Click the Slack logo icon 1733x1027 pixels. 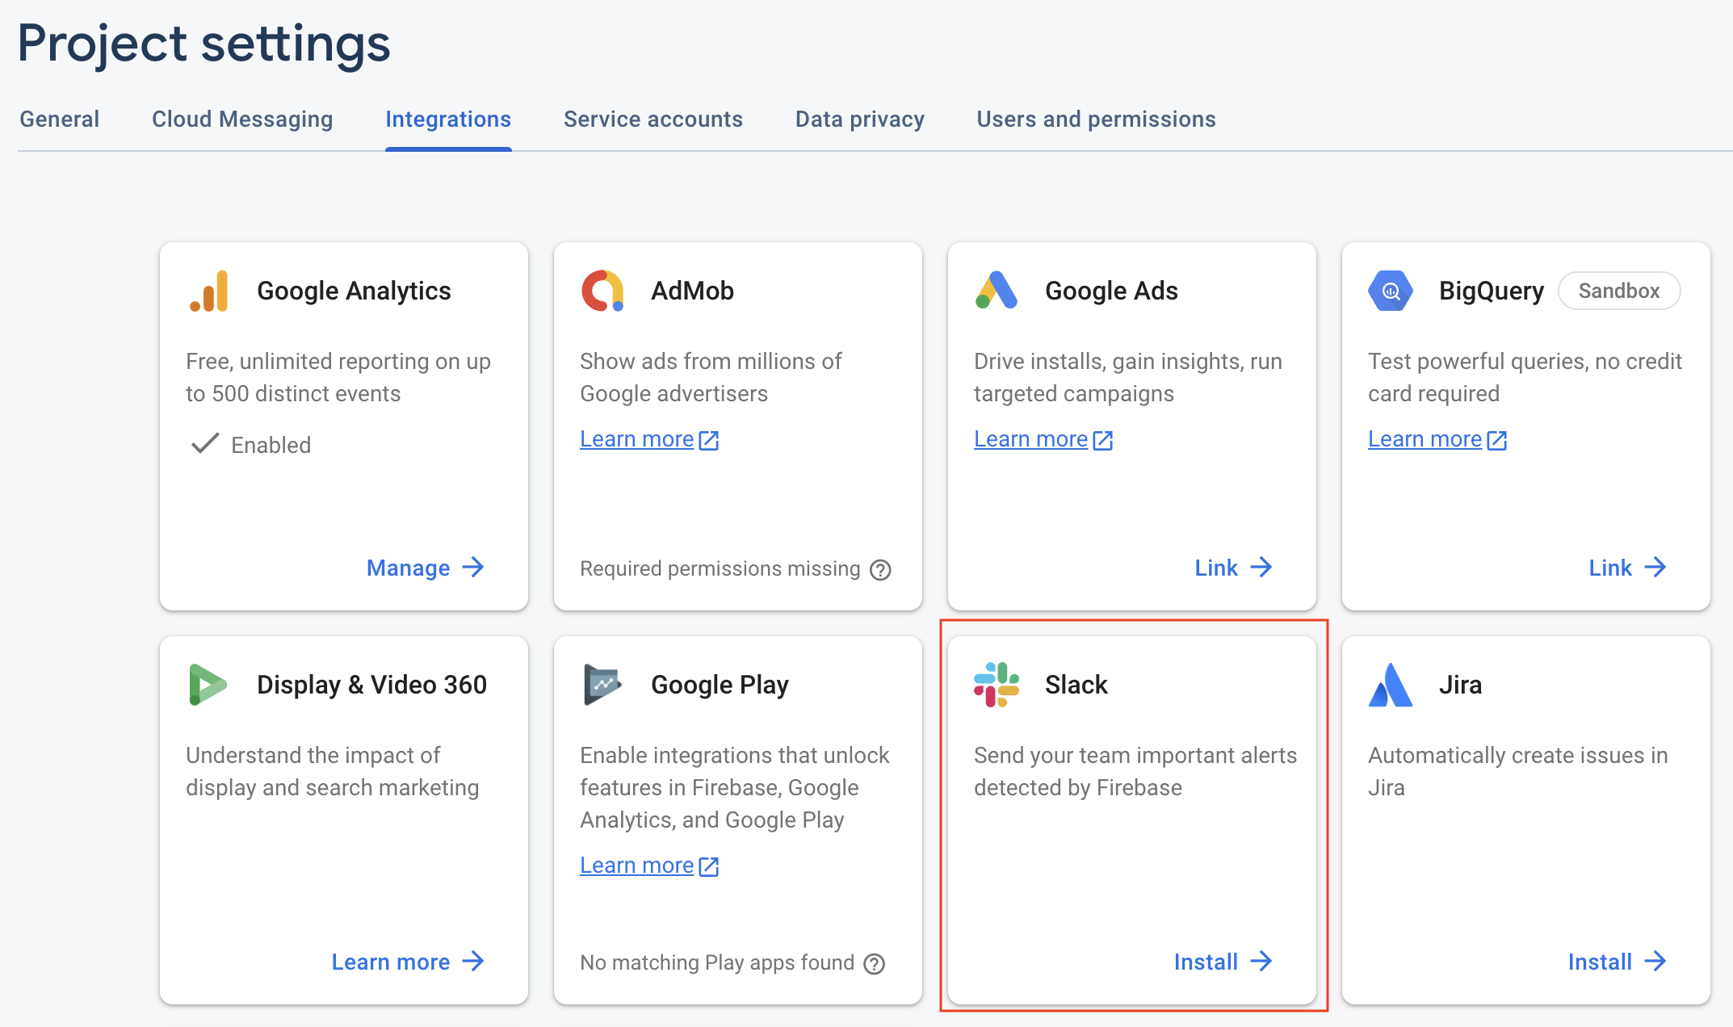coord(996,685)
